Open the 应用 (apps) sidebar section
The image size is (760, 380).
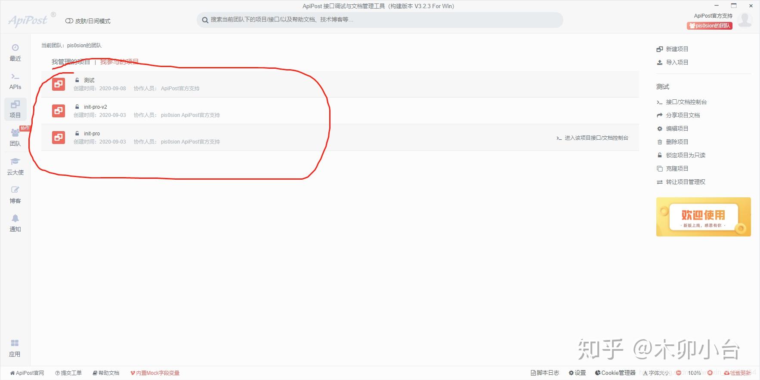15,348
